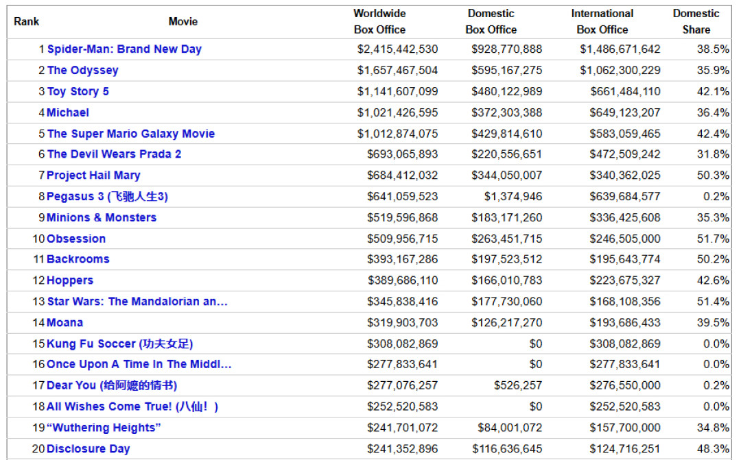This screenshot has height=460, width=741.
Task: Click the Moana link
Action: 64,323
